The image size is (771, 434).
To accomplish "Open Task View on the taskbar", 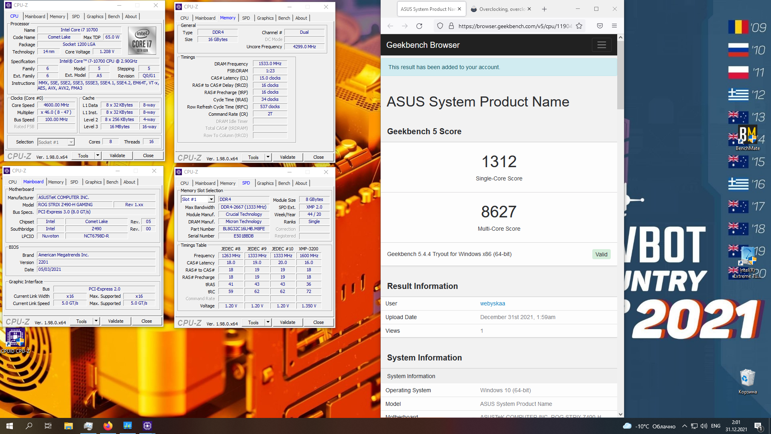I will coord(48,426).
